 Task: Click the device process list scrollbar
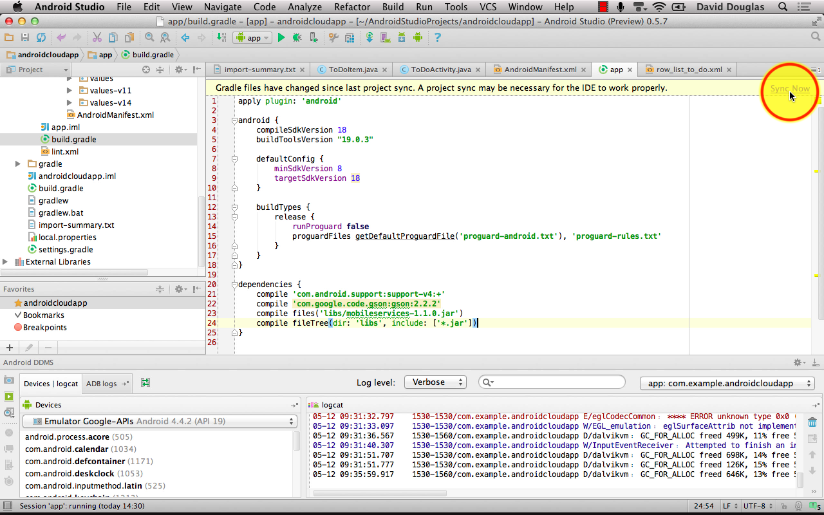coord(297,440)
